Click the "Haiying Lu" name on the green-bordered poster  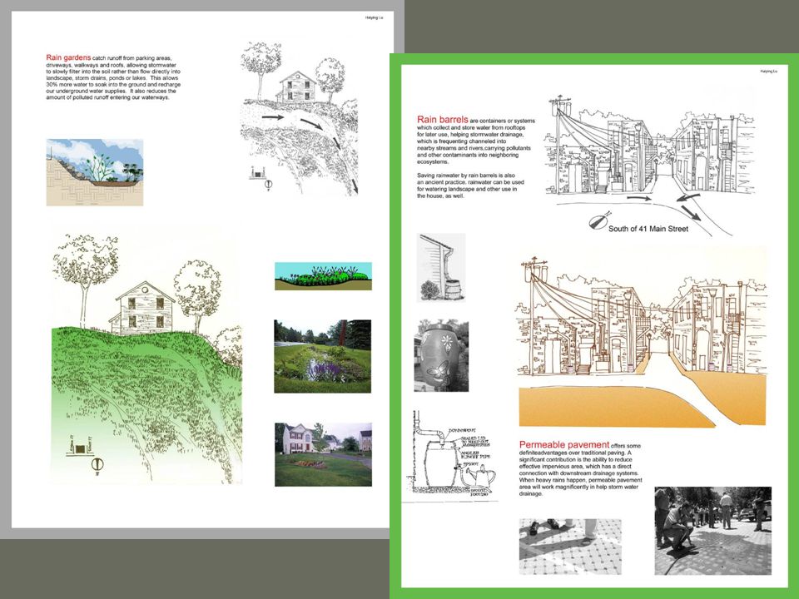tap(769, 72)
